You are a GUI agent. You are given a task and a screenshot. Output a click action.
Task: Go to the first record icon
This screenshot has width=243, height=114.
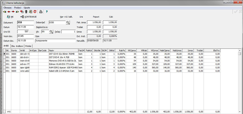pyautogui.click(x=4, y=12)
